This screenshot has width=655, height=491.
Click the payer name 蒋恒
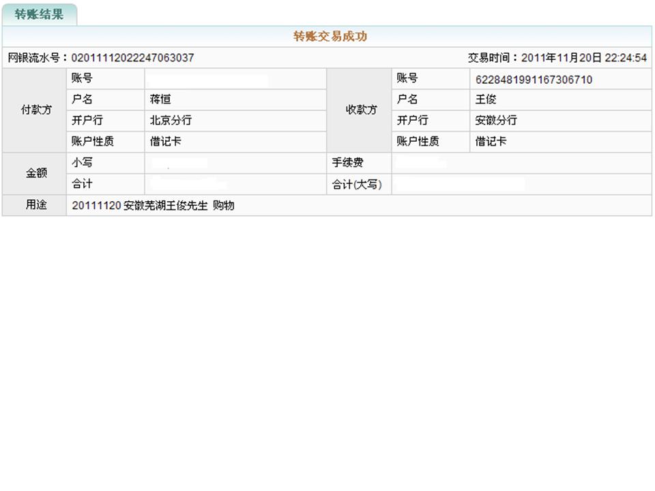pyautogui.click(x=160, y=100)
